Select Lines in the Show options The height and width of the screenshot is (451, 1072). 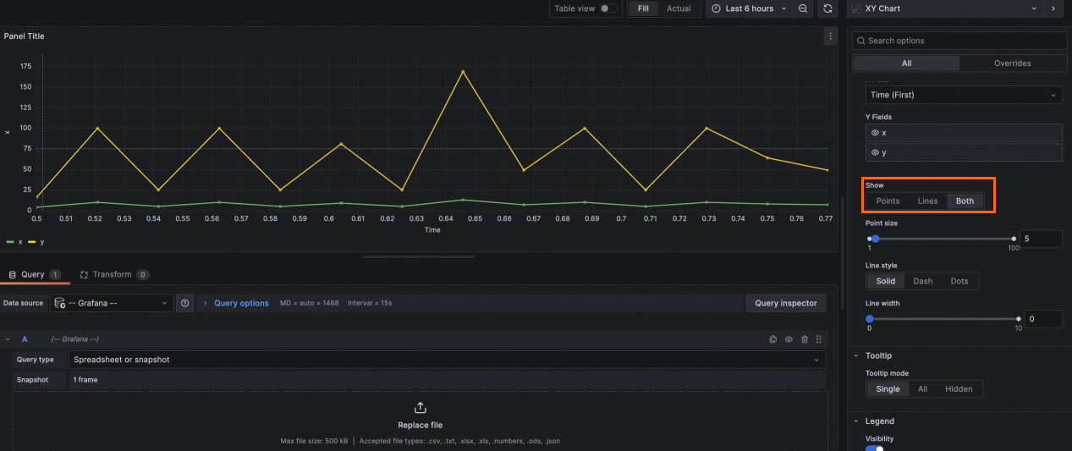pyautogui.click(x=927, y=201)
